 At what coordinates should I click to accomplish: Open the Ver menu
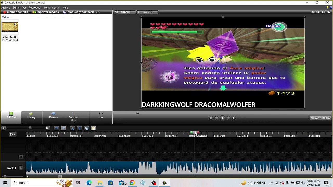[24, 8]
